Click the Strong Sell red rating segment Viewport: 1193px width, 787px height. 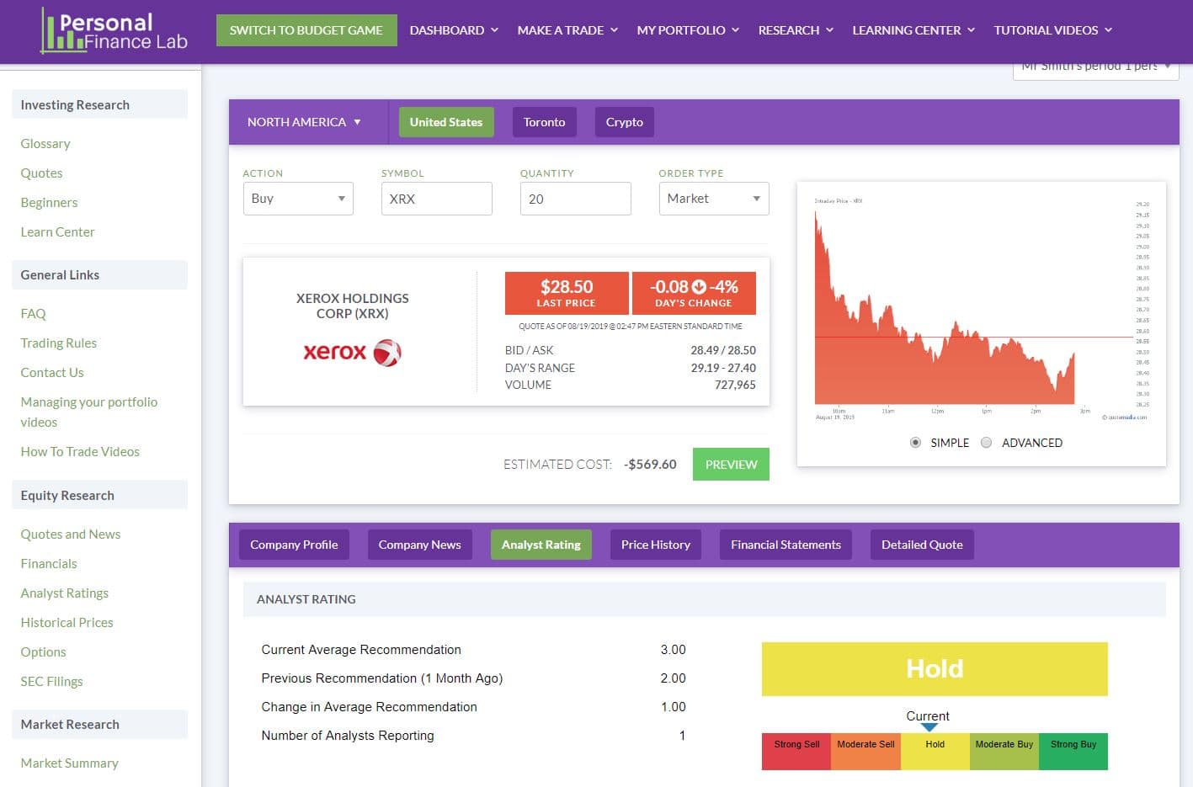click(x=796, y=752)
